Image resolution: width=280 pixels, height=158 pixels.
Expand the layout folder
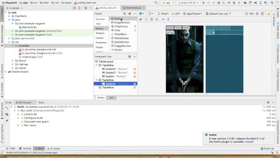13,61
